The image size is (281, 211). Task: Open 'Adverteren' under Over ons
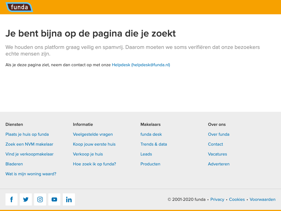(x=219, y=164)
